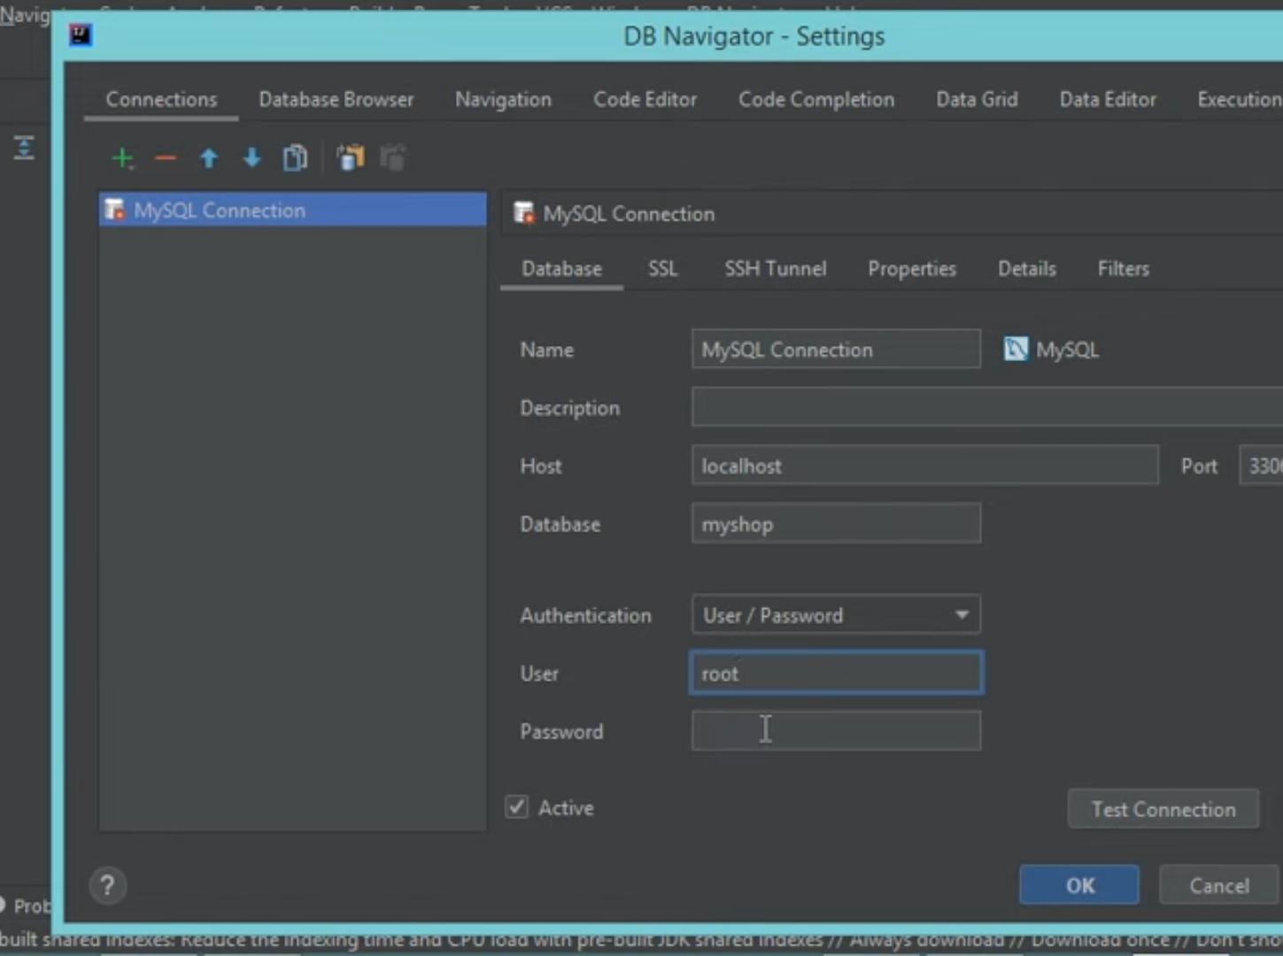Switch to the Properties sub-tab

pos(912,268)
